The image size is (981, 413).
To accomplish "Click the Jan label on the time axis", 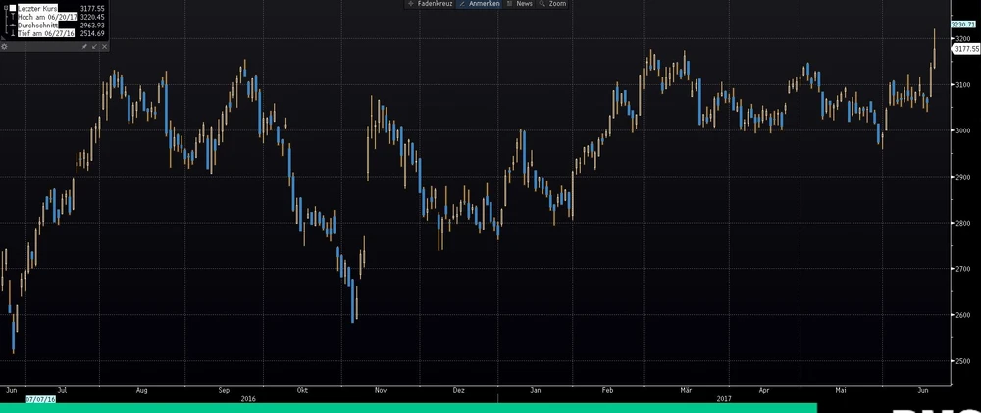I will click(x=535, y=389).
